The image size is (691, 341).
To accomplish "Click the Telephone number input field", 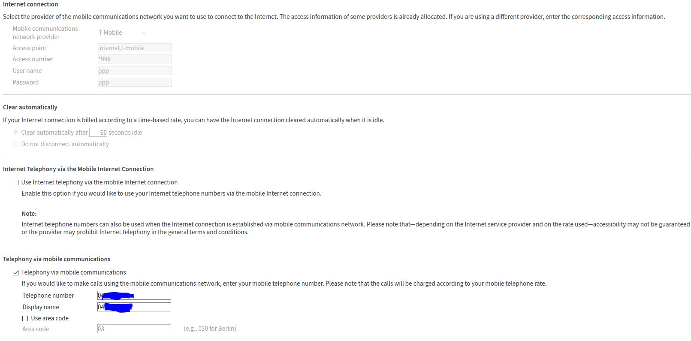I will (151, 296).
